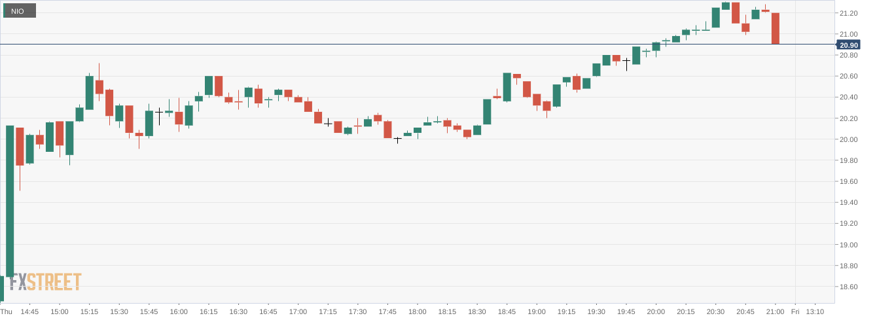The image size is (877, 320).
Task: Click the 19:45 time axis label
Action: (x=626, y=311)
